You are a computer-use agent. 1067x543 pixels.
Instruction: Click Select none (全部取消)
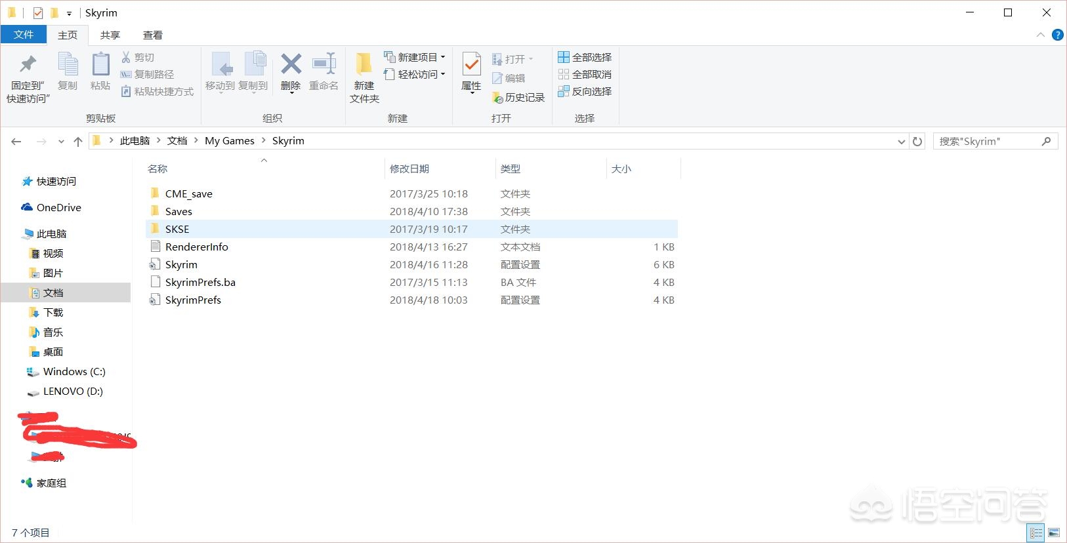point(585,74)
